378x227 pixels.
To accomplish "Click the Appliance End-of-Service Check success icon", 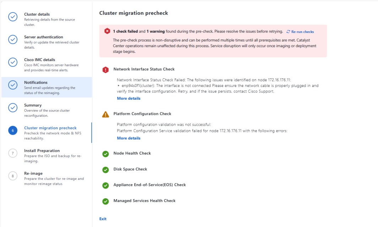I will (x=106, y=186).
